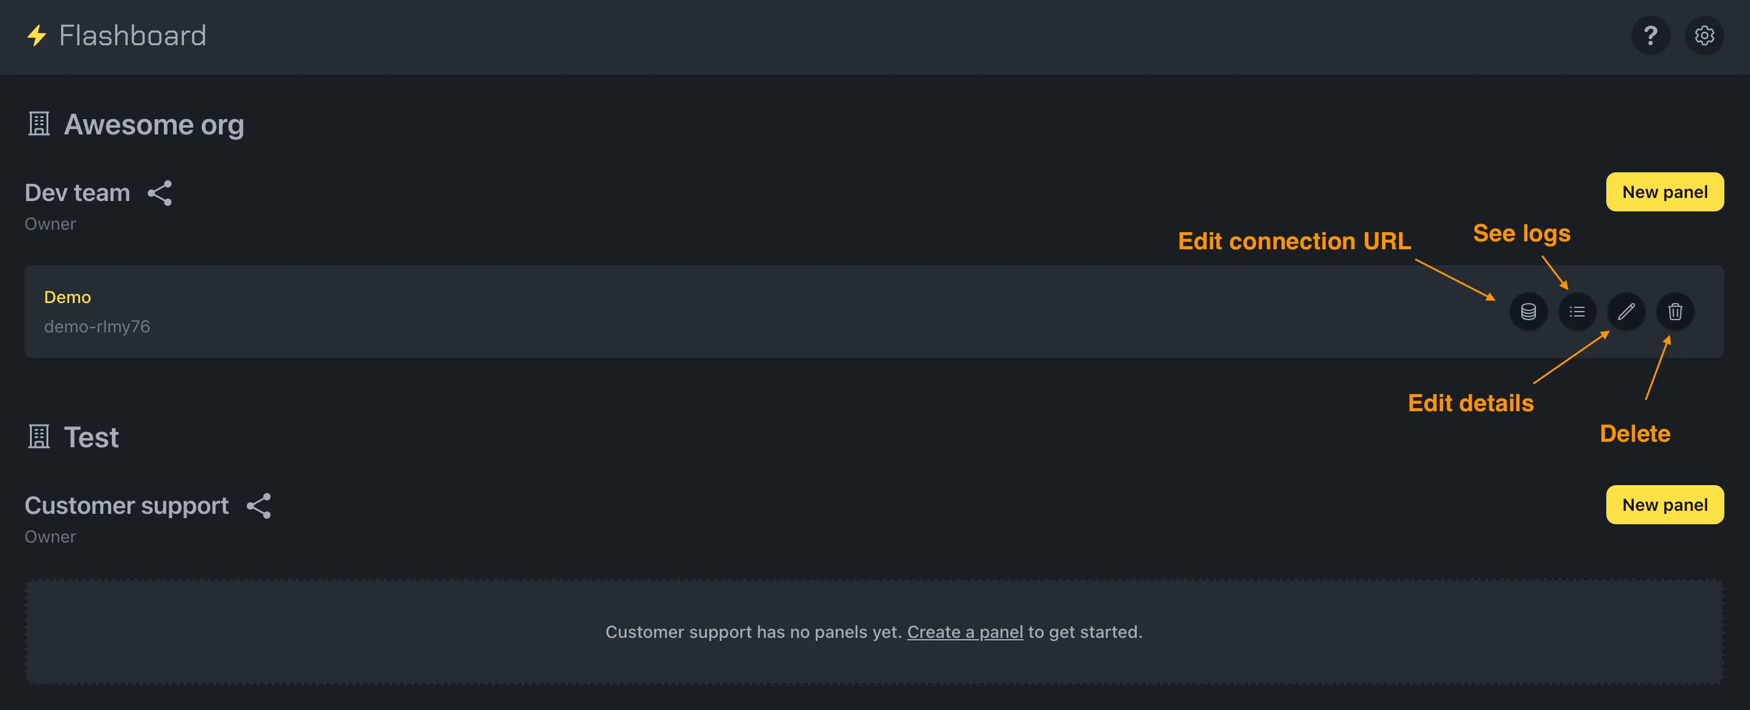Viewport: 1750px width, 710px height.
Task: Edit details of Demo with the pencil icon
Action: [x=1626, y=312]
